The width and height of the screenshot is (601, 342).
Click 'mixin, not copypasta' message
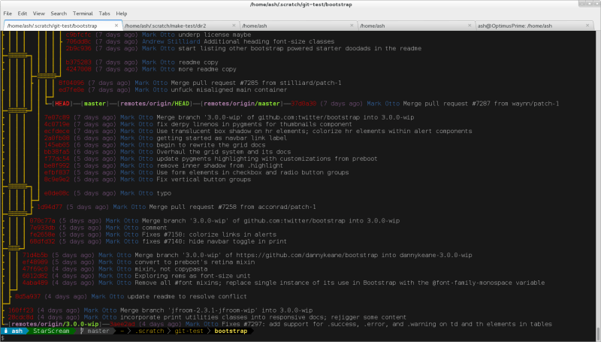pos(171,269)
